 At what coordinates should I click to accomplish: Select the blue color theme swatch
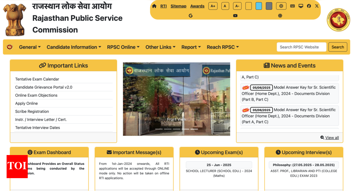click(259, 6)
